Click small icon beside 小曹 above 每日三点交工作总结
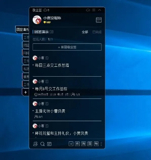This screenshot has height=160, width=151. pyautogui.click(x=47, y=58)
